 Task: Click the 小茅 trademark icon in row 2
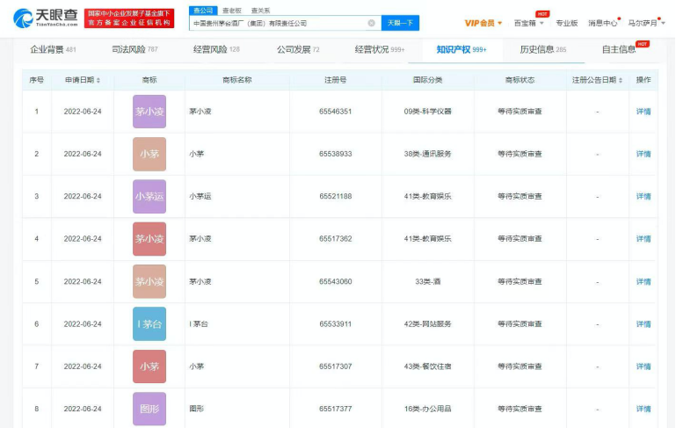point(149,154)
